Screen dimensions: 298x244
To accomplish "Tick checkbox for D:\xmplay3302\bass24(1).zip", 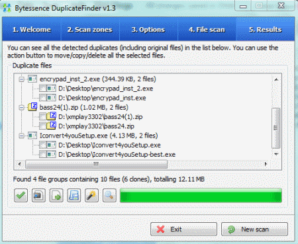I will 42,116.
